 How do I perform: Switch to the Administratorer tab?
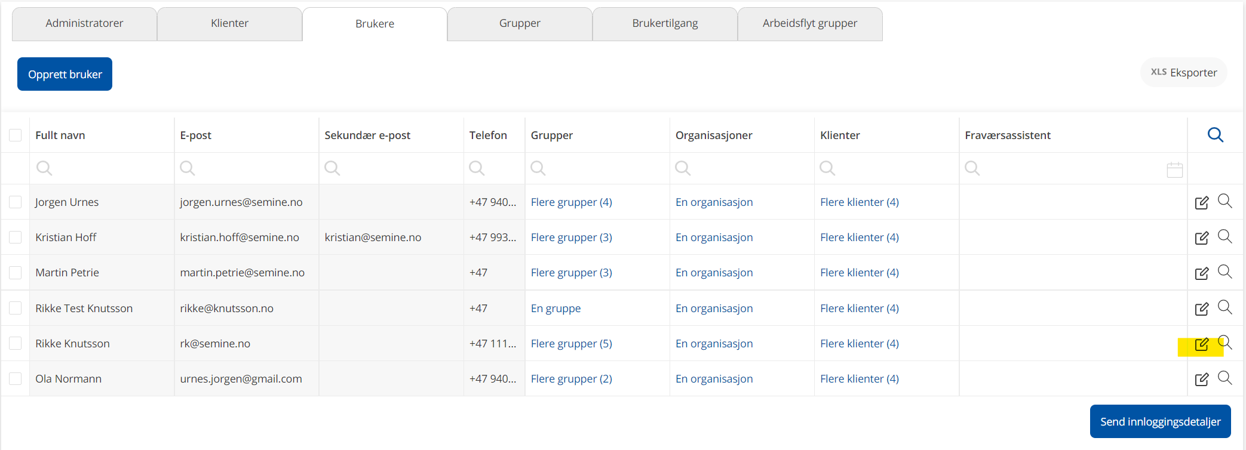(x=84, y=23)
